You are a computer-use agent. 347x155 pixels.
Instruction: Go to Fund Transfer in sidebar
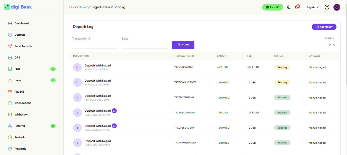pos(23,46)
